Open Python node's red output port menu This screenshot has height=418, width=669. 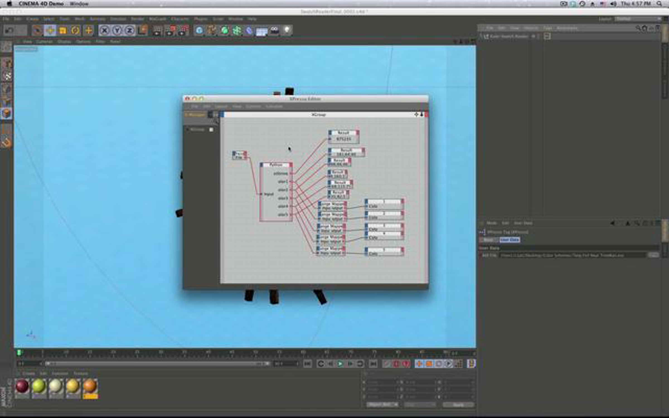pyautogui.click(x=291, y=165)
